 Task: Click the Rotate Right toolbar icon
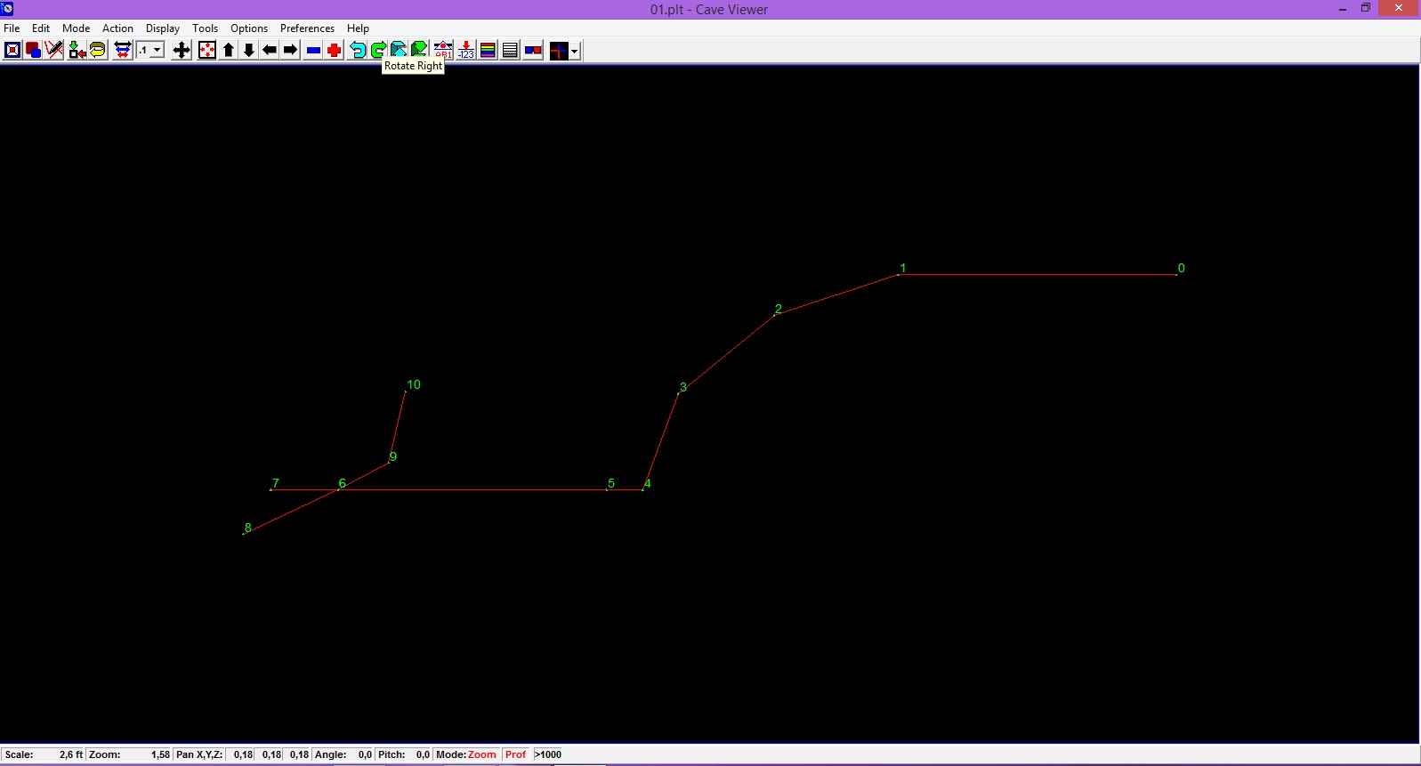pyautogui.click(x=378, y=50)
